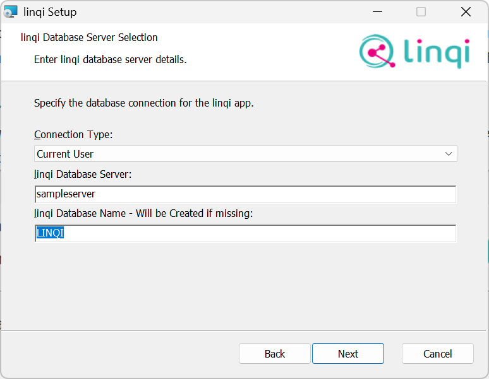489x379 pixels.
Task: Expand the Current User dropdown arrow
Action: [x=449, y=154]
